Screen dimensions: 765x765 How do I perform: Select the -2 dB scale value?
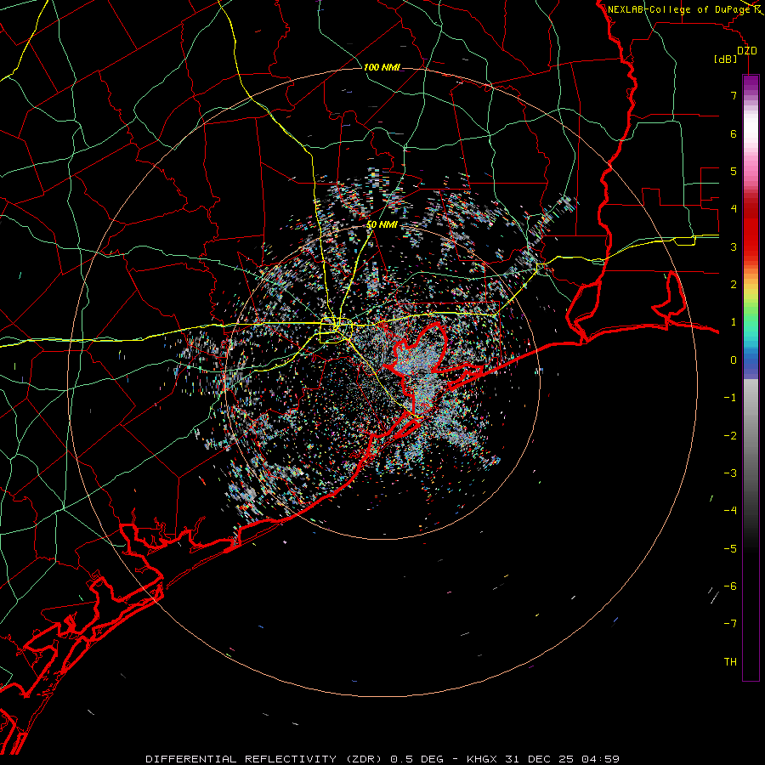730,436
